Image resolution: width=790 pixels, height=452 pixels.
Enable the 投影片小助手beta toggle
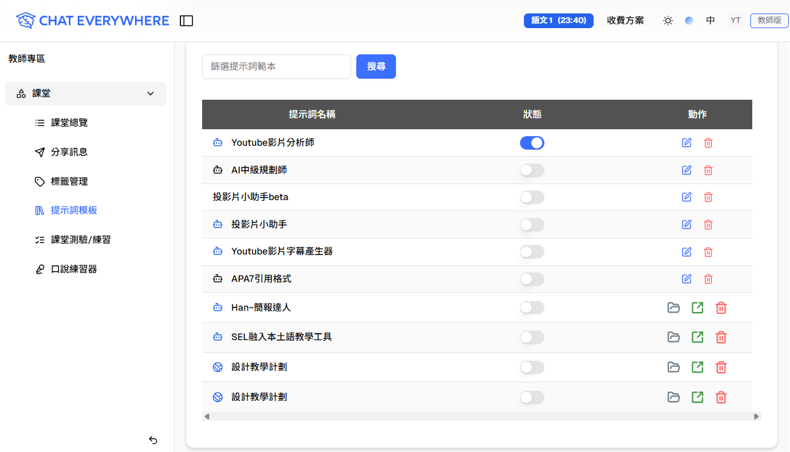[532, 197]
